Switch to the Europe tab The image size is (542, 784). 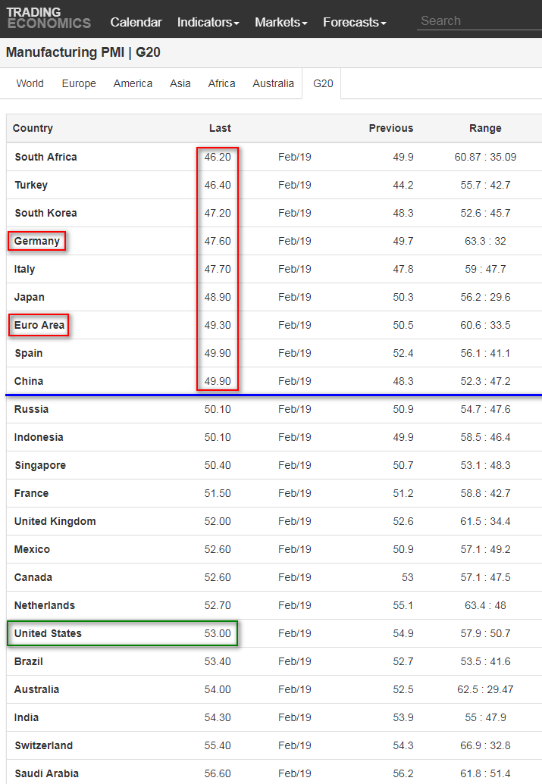79,83
